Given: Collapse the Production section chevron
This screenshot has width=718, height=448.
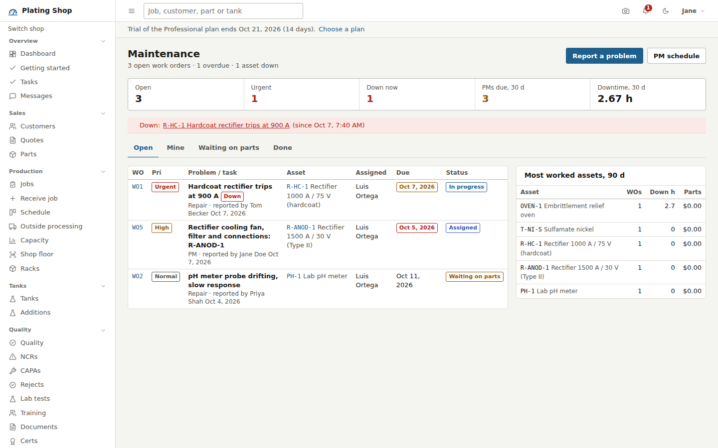Looking at the screenshot, I should [103, 172].
